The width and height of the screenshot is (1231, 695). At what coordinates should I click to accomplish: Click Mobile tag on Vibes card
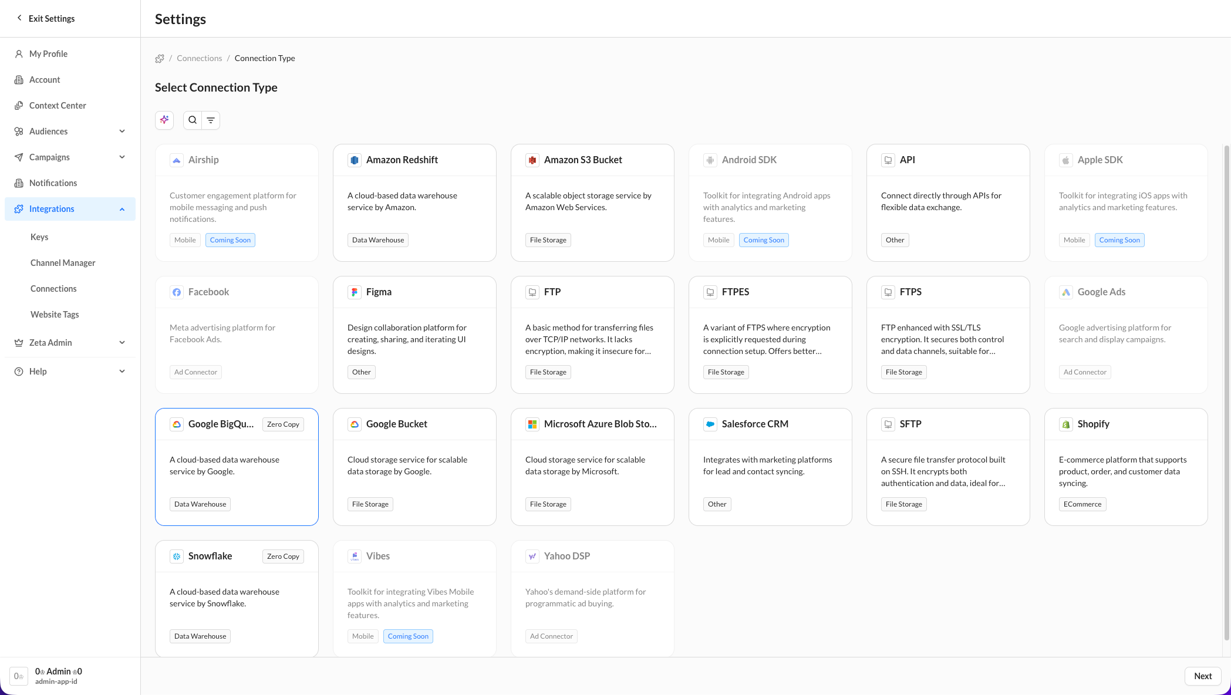[x=363, y=636]
